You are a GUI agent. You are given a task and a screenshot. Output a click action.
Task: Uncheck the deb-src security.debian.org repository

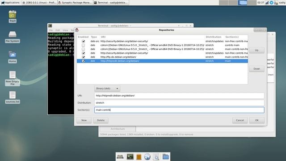[84, 41]
